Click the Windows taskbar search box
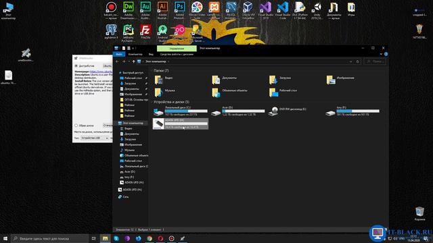The height and width of the screenshot is (243, 433). (49, 238)
